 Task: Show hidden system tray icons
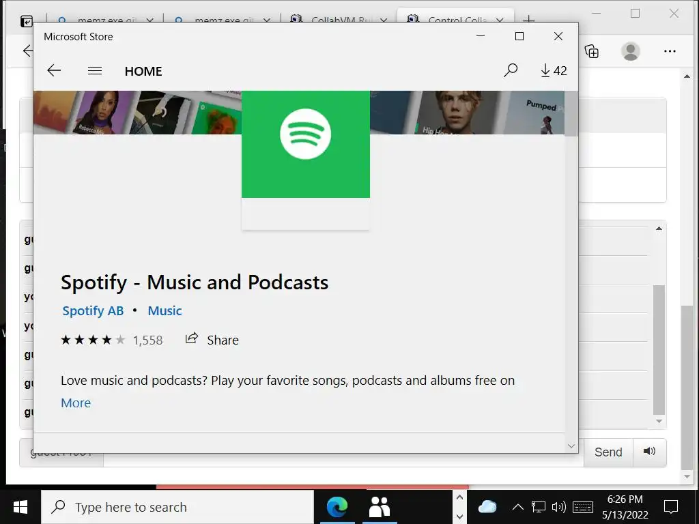click(517, 507)
